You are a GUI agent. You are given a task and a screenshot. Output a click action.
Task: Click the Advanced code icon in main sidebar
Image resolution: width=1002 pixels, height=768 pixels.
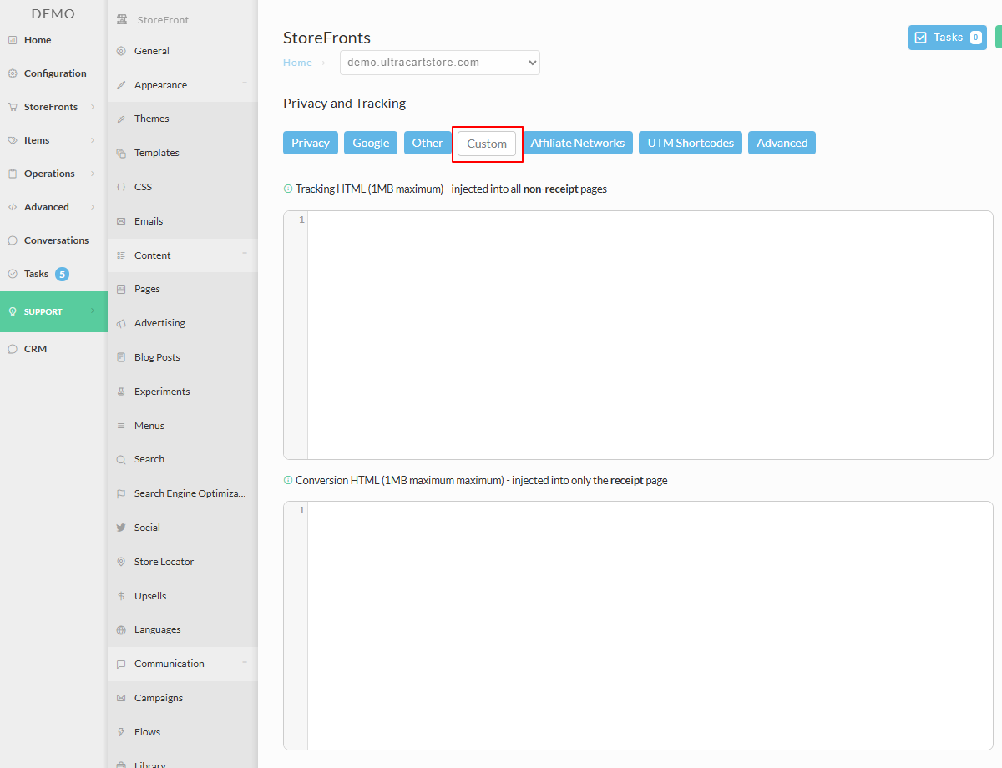pyautogui.click(x=13, y=207)
